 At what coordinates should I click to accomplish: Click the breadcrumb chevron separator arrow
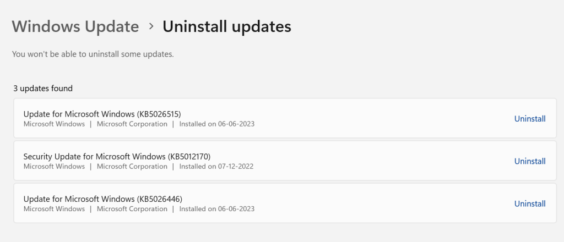click(x=151, y=26)
